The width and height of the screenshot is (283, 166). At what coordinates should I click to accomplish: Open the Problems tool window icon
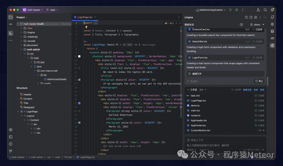[x=11, y=144]
